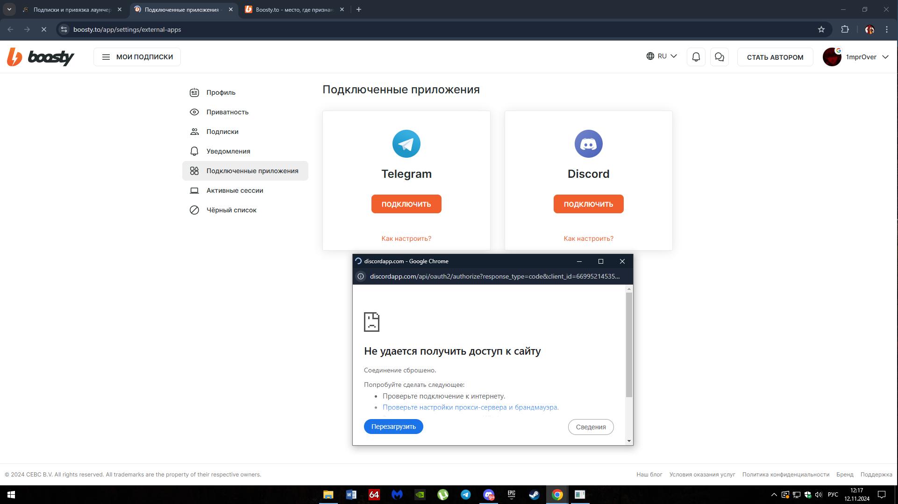This screenshot has width=898, height=504.
Task: Expand the RU language dropdown
Action: [x=662, y=56]
